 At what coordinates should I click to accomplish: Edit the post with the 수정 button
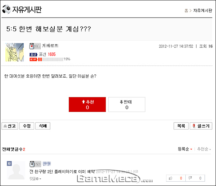(x=27, y=126)
